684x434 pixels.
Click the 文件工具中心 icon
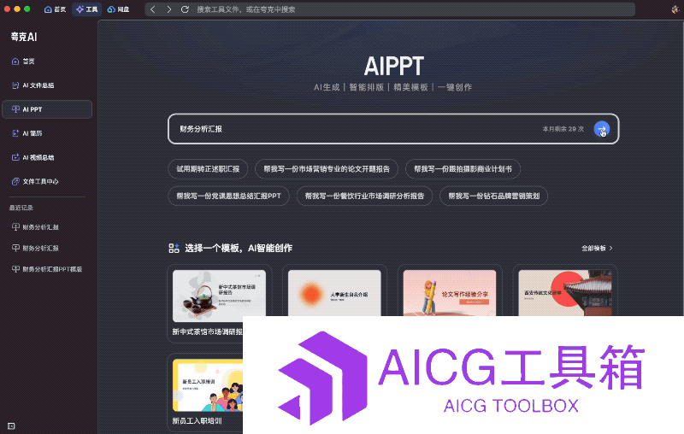click(x=15, y=181)
